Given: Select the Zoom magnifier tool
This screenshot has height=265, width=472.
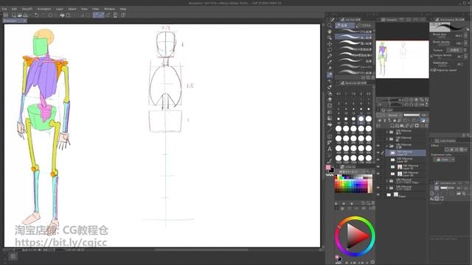Looking at the screenshot, I should (x=330, y=25).
